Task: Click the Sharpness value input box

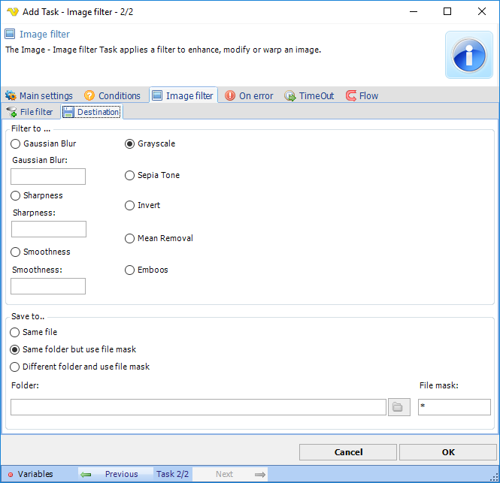Action: pos(49,229)
